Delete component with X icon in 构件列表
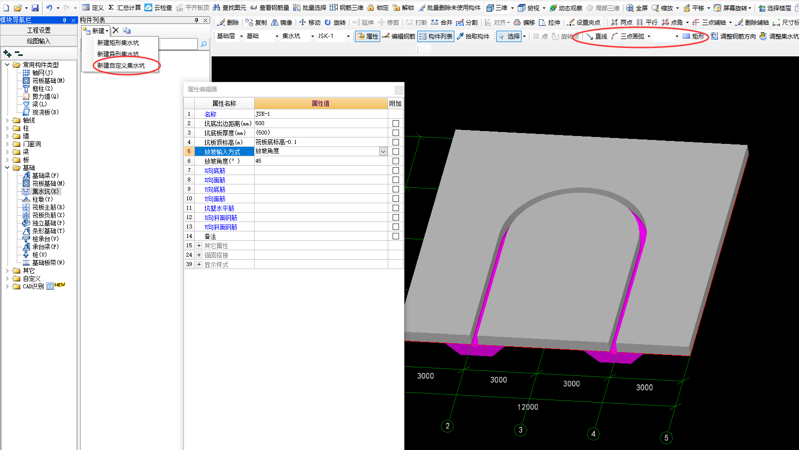799x450 pixels. tap(116, 30)
